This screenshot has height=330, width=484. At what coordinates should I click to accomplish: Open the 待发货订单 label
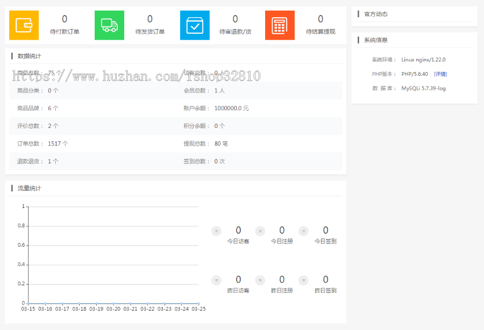(150, 32)
